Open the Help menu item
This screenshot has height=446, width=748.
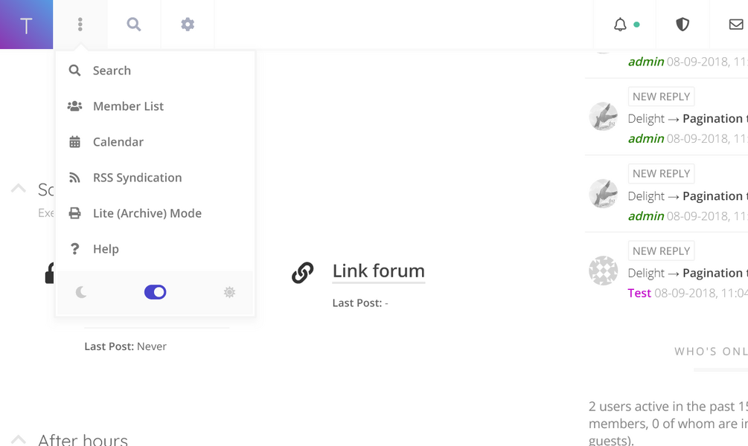(106, 249)
